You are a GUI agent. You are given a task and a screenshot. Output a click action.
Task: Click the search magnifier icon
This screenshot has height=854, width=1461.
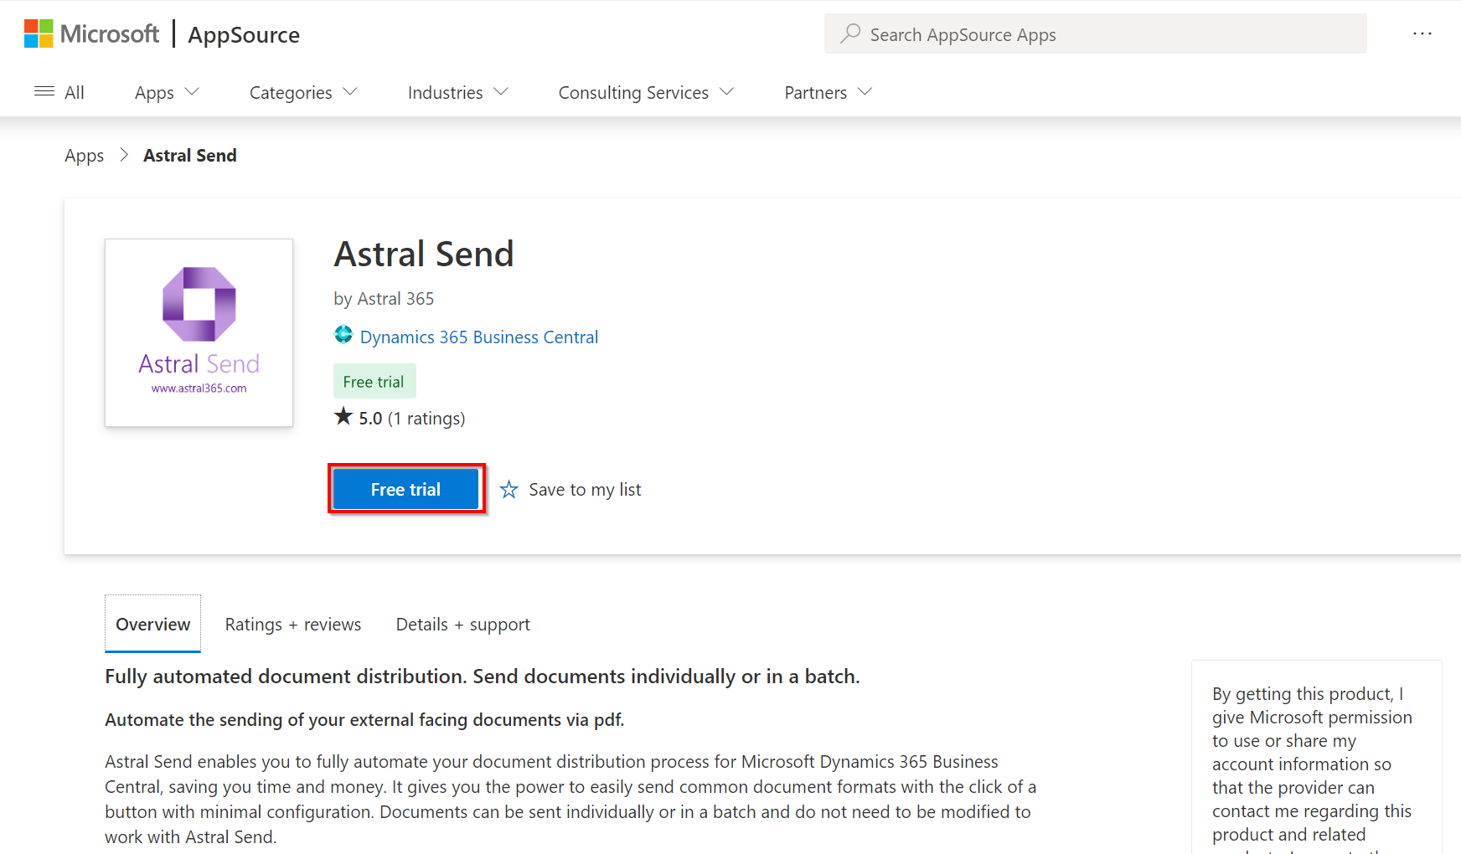click(850, 33)
